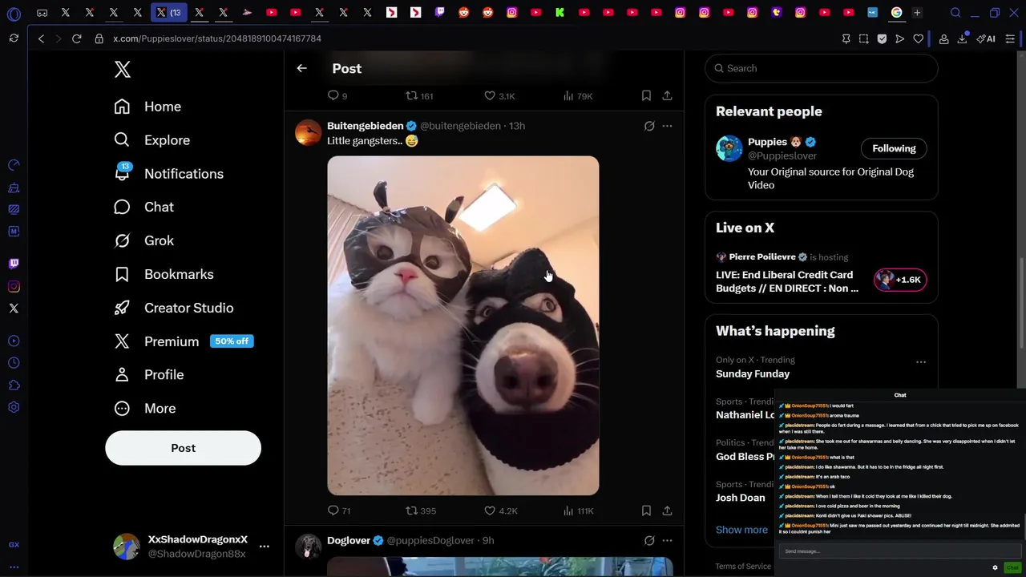Expand the More menu in sidebar
Image resolution: width=1026 pixels, height=577 pixels.
145,409
